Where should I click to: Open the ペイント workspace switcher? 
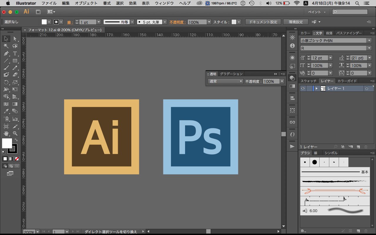[317, 12]
